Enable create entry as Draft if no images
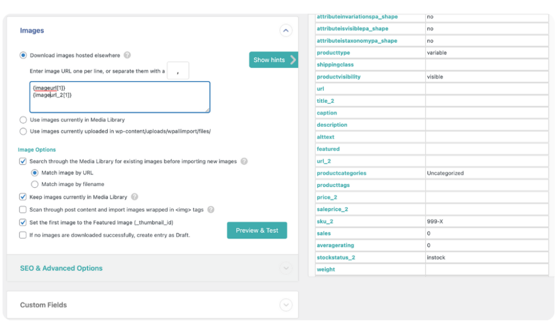 (23, 235)
